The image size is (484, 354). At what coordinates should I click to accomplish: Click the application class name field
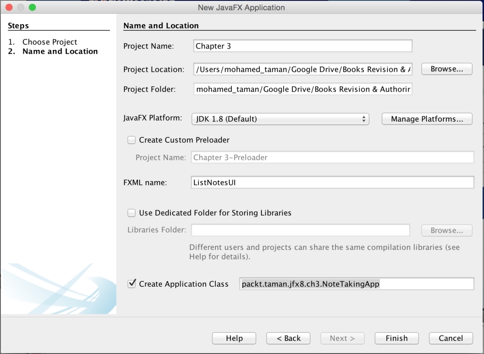coord(356,284)
